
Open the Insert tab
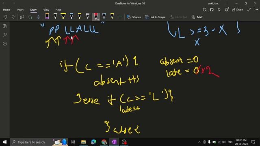pyautogui.click(x=20, y=10)
